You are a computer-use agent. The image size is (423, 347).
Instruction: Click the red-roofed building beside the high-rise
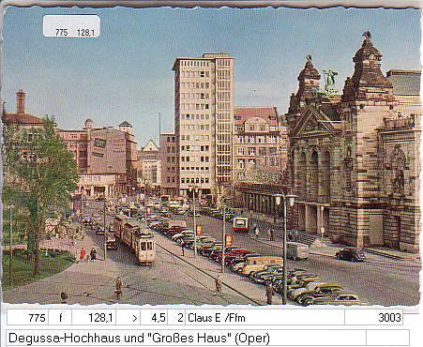pyautogui.click(x=256, y=141)
